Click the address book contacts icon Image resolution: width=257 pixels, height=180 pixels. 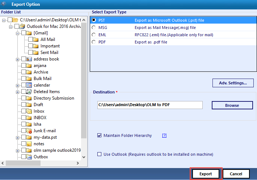point(29,59)
